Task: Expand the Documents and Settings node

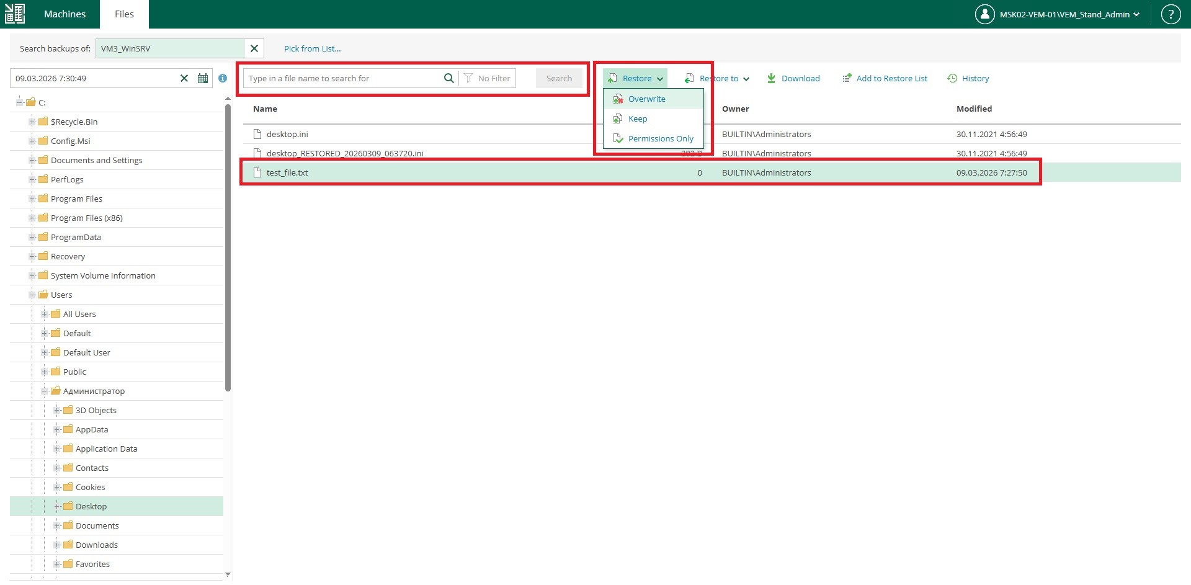Action: click(x=32, y=160)
